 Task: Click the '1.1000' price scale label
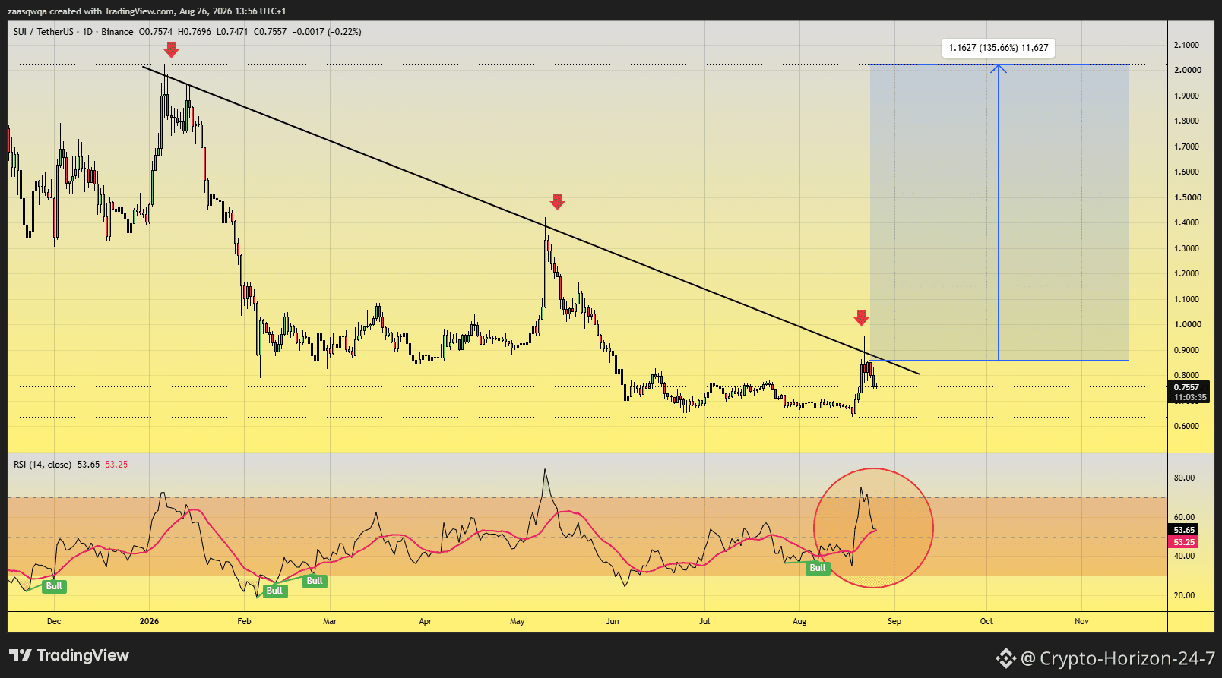click(x=1186, y=299)
